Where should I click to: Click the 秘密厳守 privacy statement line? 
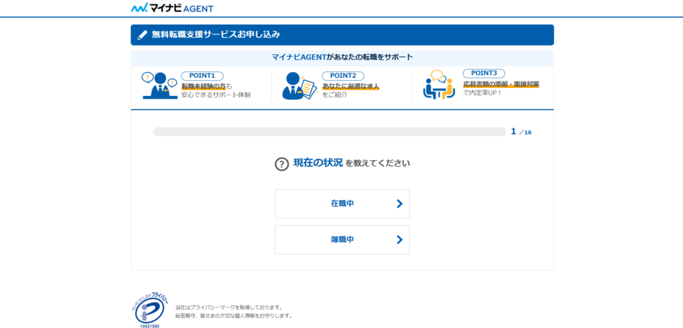233,315
